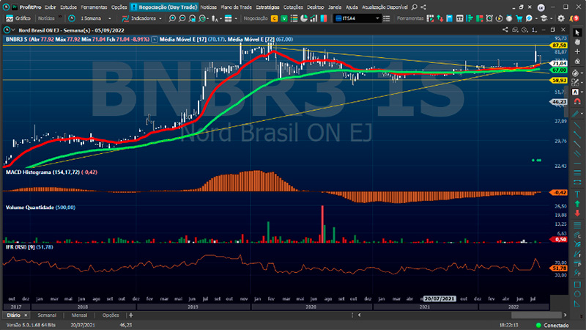Click zoom out magnifier icon
The height and width of the screenshot is (330, 586).
(182, 18)
